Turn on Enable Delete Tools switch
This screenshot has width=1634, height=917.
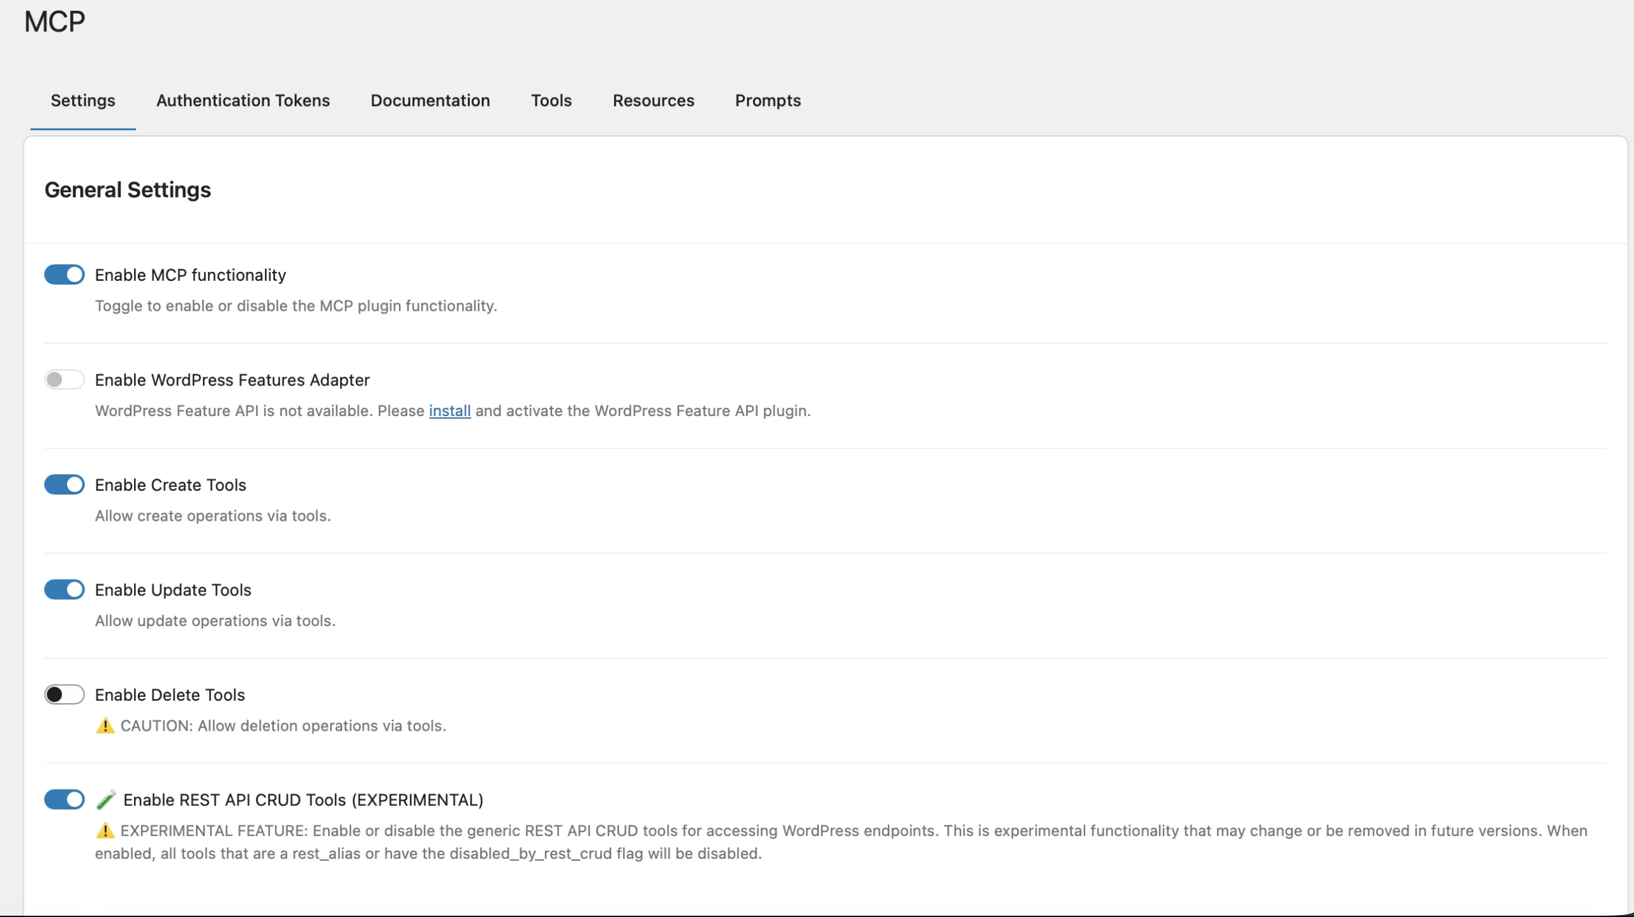click(x=64, y=694)
